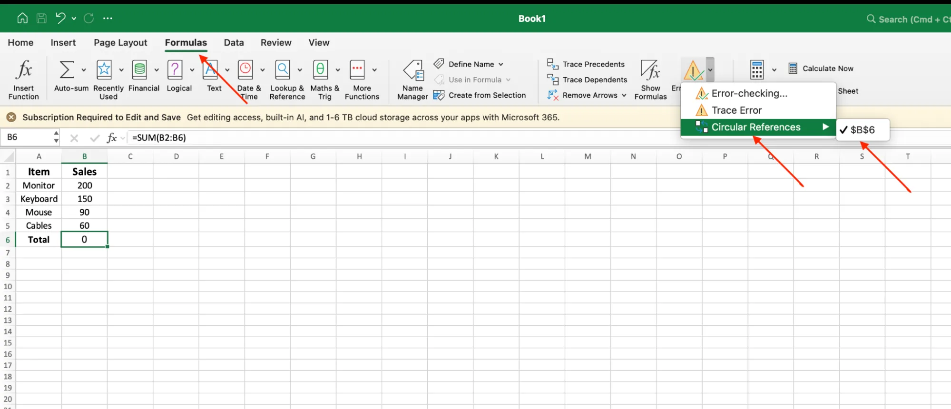Expand the Date & Time dropdown arrow
The image size is (951, 409).
tap(263, 70)
